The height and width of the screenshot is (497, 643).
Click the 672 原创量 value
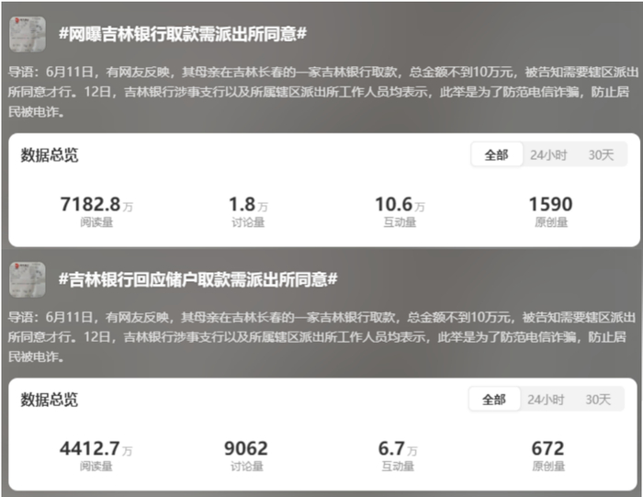(x=547, y=448)
